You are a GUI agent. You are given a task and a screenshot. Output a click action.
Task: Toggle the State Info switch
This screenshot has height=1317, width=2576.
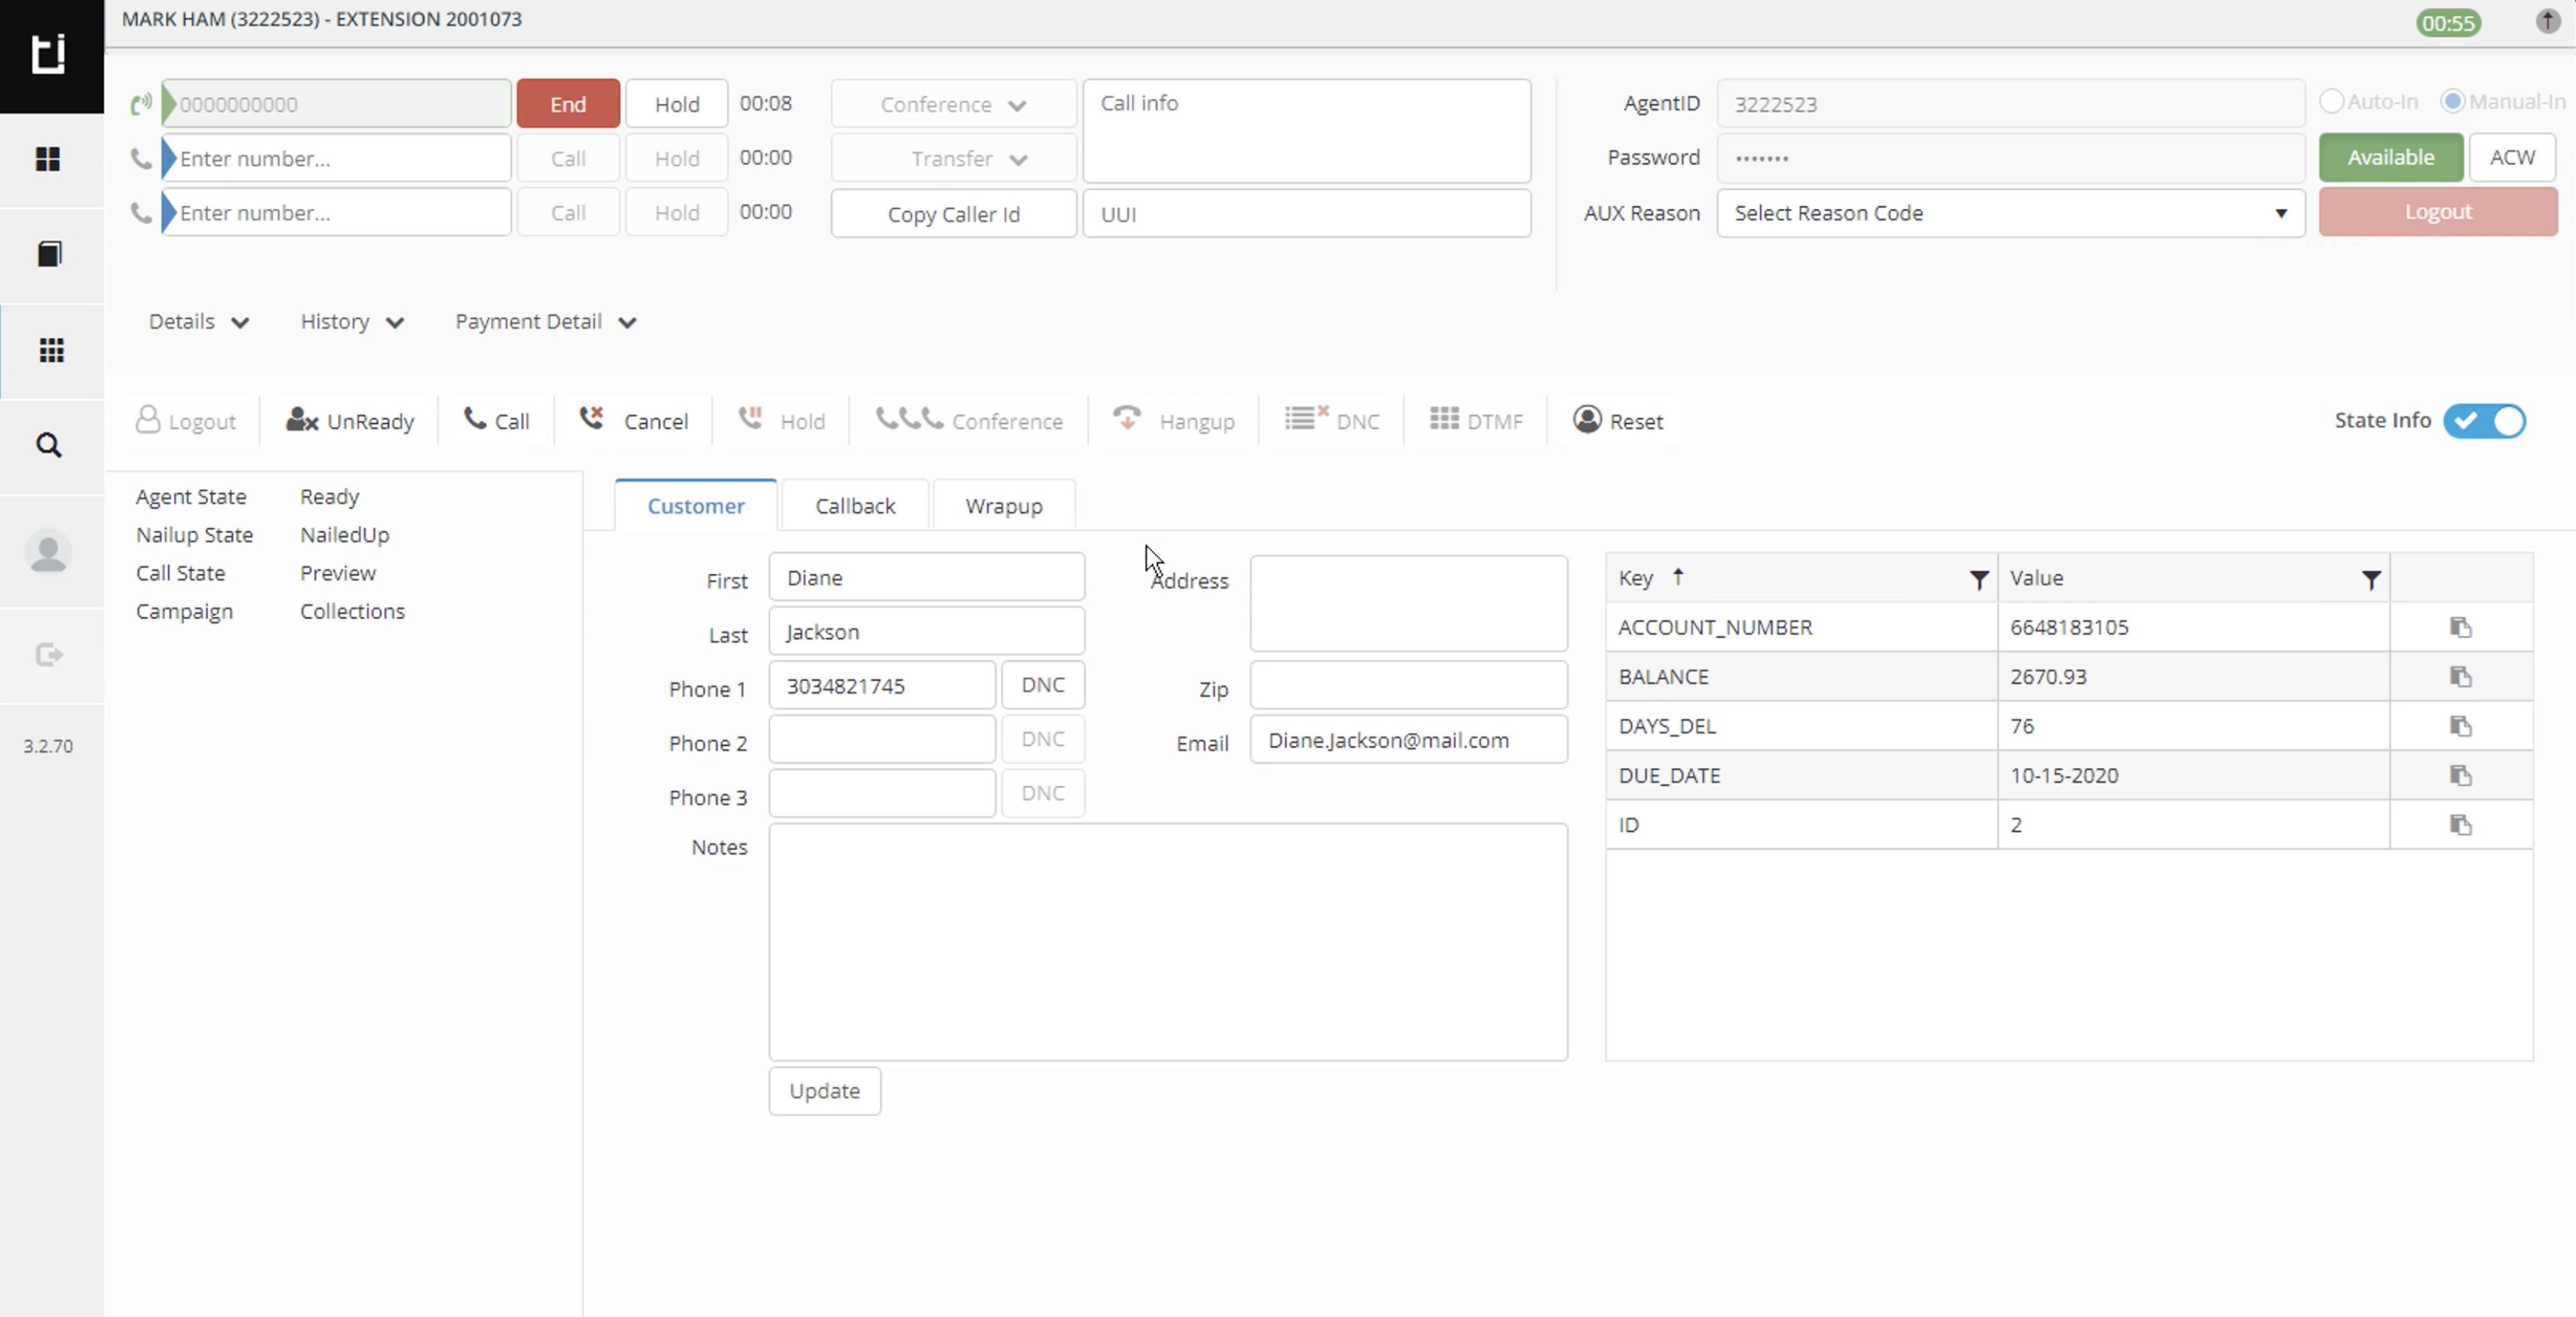coord(2484,421)
